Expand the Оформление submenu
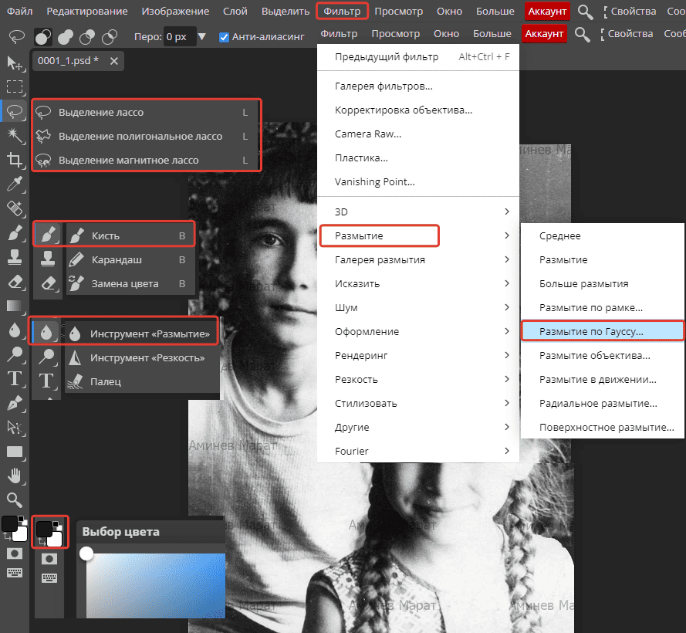 [x=417, y=332]
